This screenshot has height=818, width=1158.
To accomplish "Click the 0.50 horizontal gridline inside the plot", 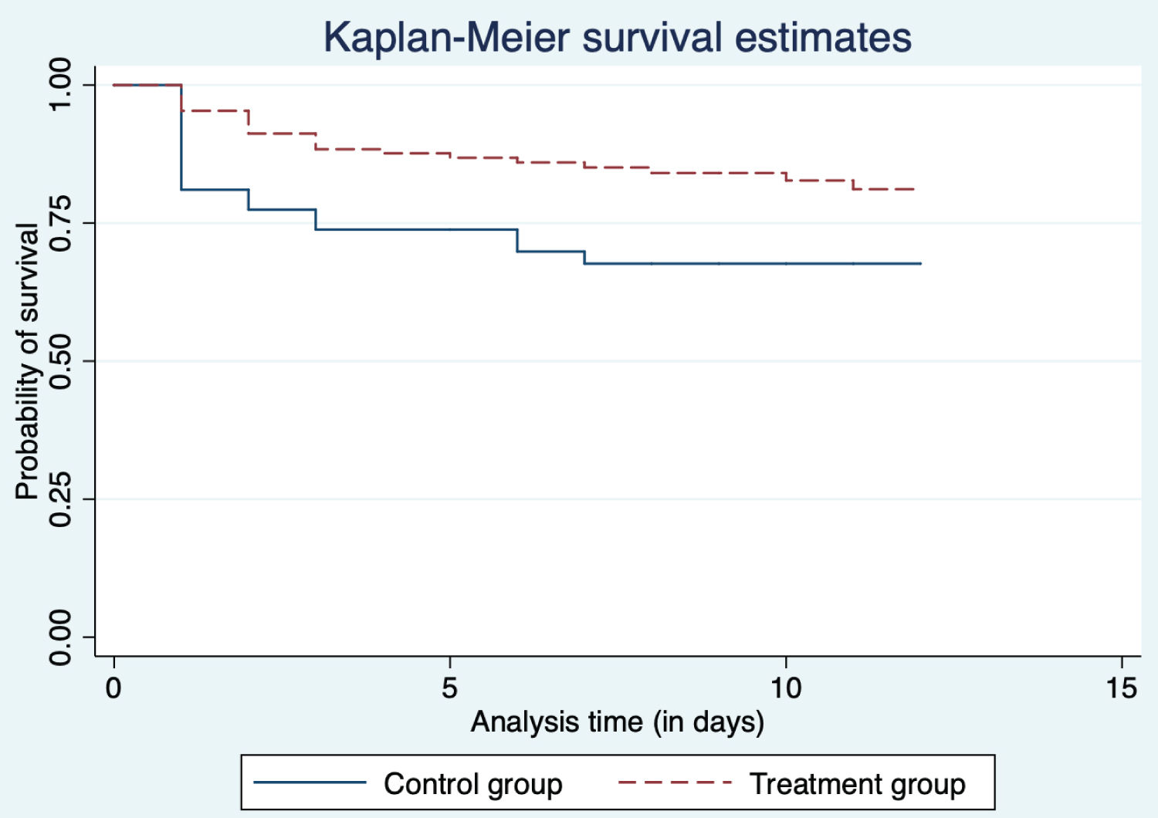I will click(618, 361).
